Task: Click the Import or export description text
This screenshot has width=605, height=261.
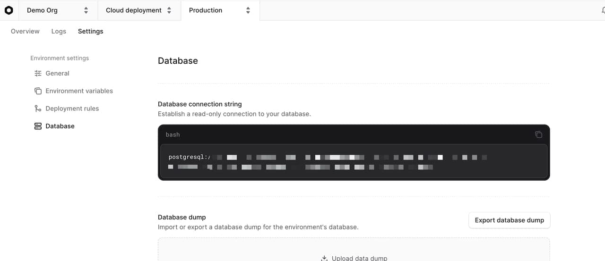Action: [x=258, y=227]
